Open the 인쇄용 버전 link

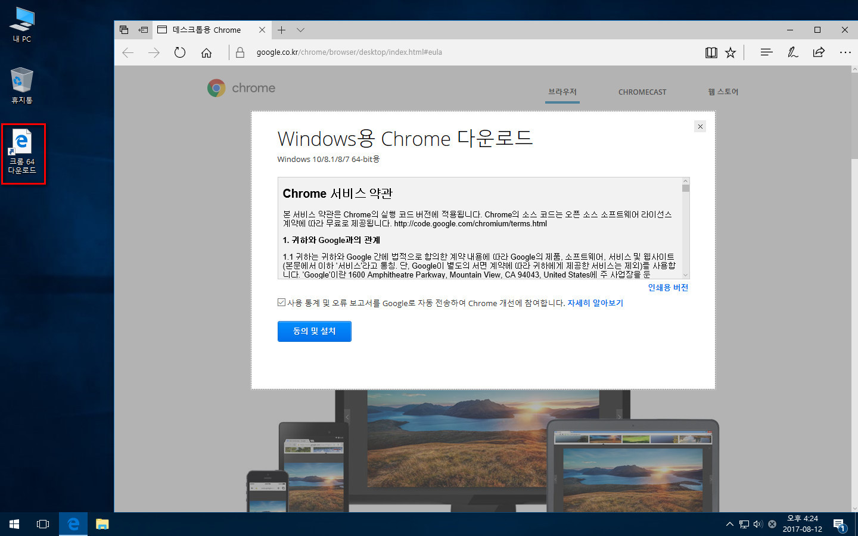(668, 288)
